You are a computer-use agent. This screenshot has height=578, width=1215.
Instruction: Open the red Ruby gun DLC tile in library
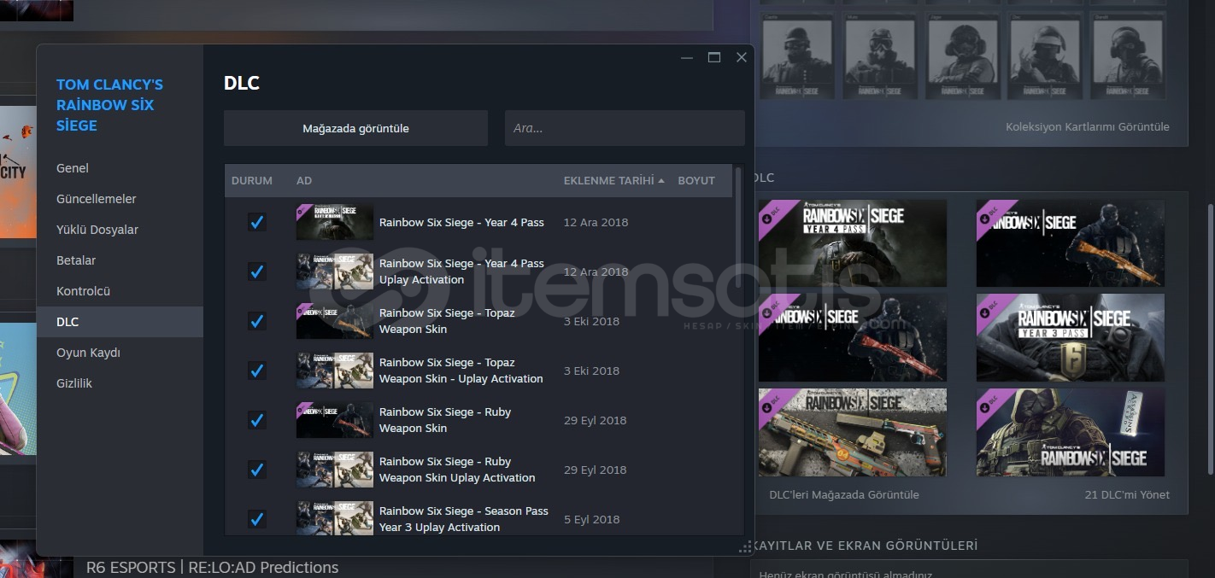coord(853,337)
